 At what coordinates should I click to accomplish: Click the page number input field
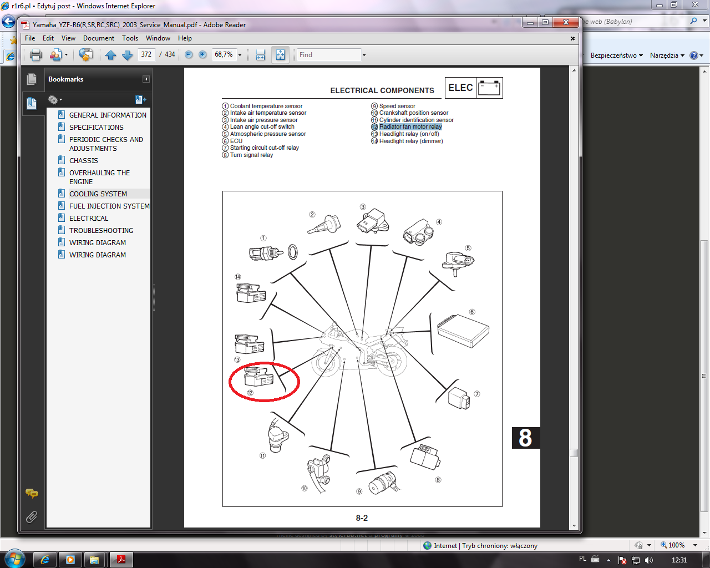146,54
